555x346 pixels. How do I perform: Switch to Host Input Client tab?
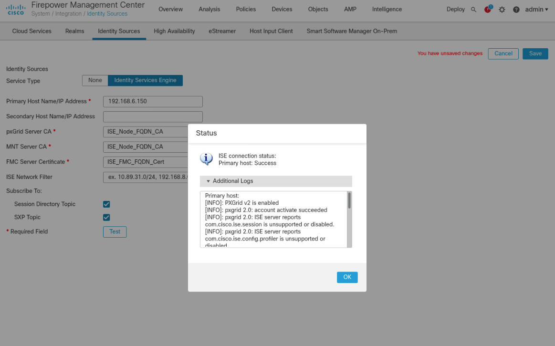(x=271, y=31)
